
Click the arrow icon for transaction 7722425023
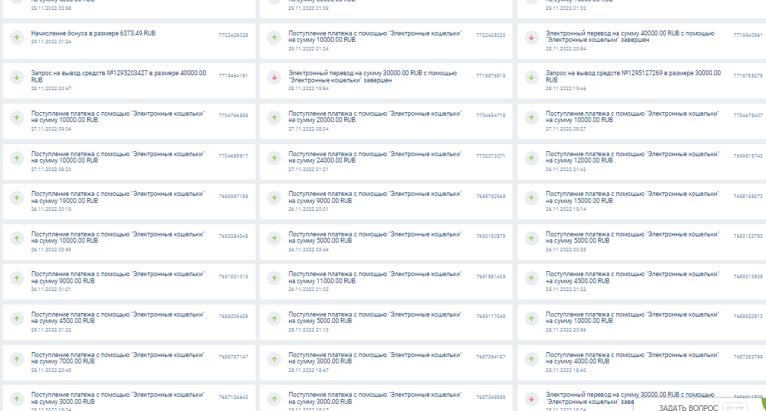coord(275,38)
